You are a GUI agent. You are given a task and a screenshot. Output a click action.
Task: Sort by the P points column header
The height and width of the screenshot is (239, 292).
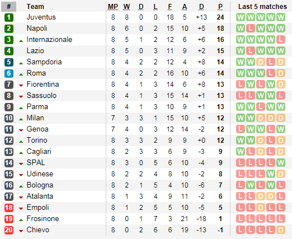[x=220, y=7]
